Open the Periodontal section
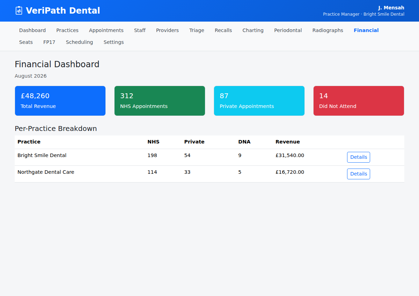This screenshot has width=419, height=296. click(x=288, y=30)
